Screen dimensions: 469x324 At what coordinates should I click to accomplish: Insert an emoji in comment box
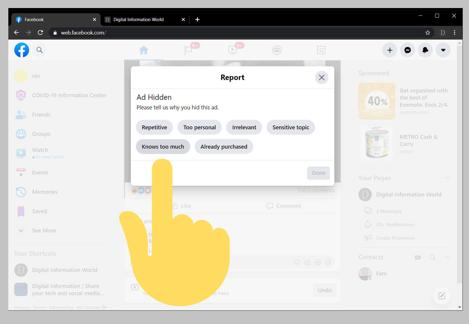[x=297, y=262]
